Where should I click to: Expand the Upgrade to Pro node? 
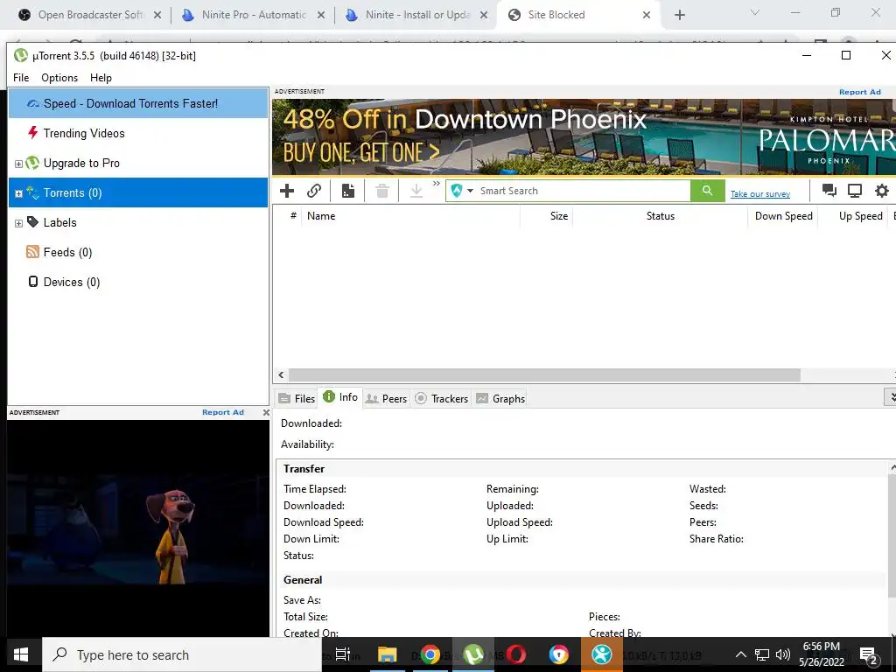pyautogui.click(x=18, y=164)
